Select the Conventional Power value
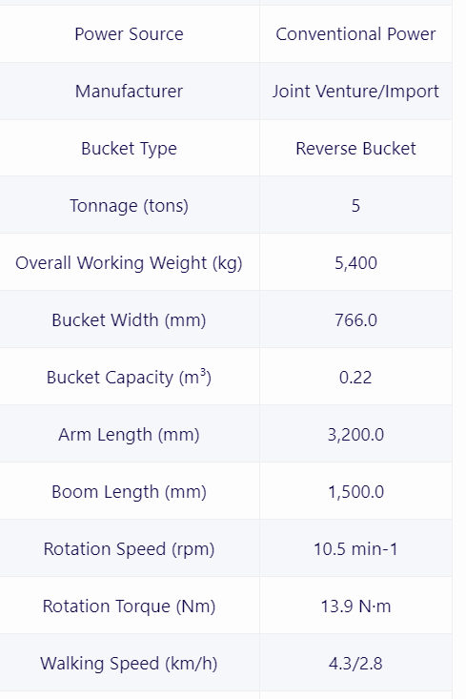This screenshot has width=466, height=699. 355,34
